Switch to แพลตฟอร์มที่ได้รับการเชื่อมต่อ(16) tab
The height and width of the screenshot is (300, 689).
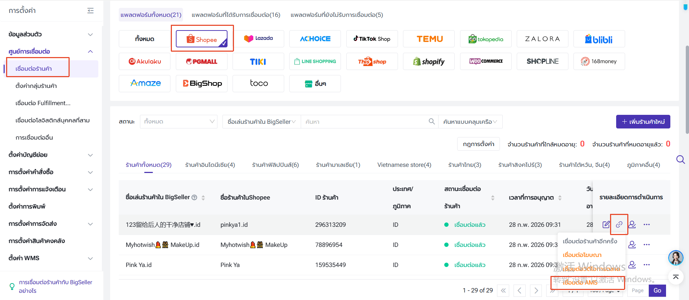tap(236, 15)
